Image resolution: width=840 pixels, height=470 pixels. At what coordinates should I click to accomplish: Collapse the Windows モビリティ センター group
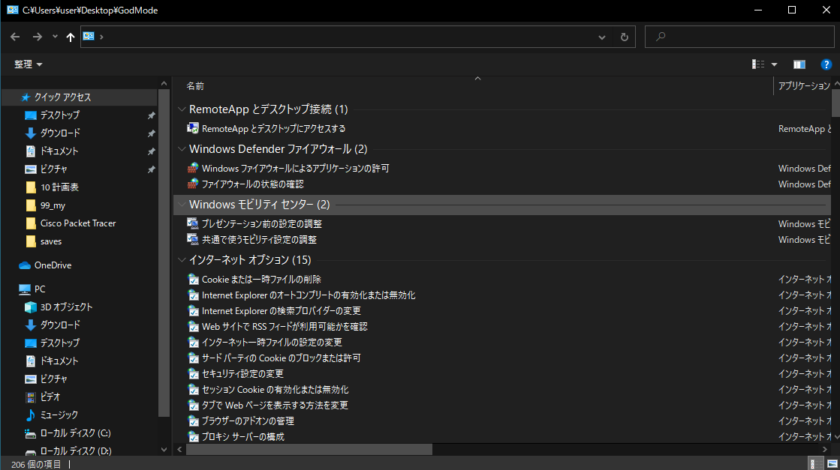pos(182,204)
